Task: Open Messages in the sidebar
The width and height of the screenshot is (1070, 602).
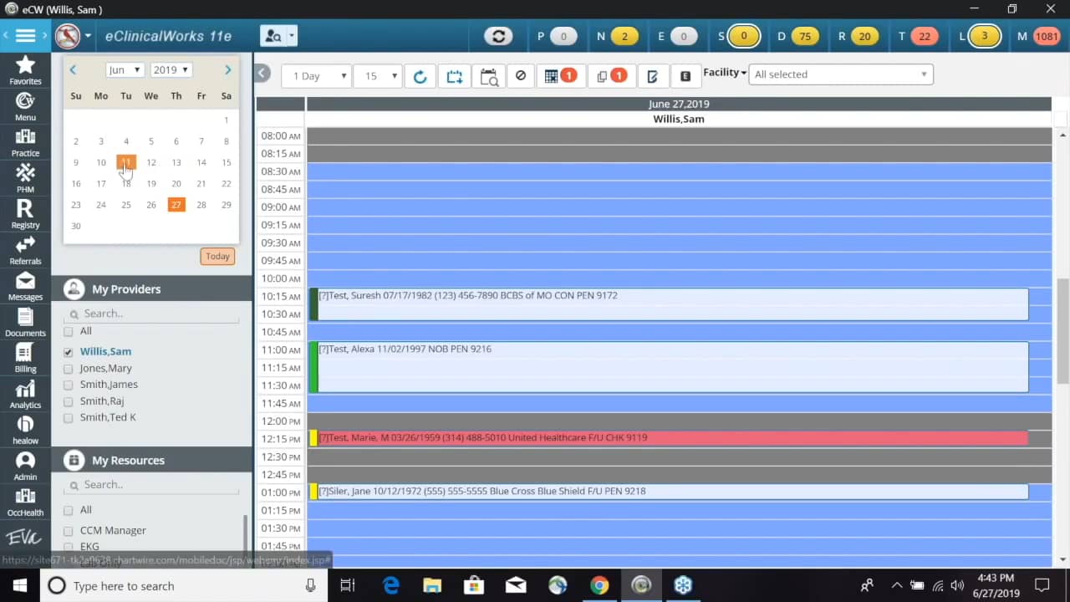Action: coord(25,286)
